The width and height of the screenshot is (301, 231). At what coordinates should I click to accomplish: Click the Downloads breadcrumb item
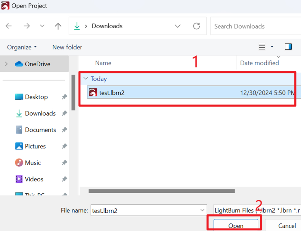[107, 26]
